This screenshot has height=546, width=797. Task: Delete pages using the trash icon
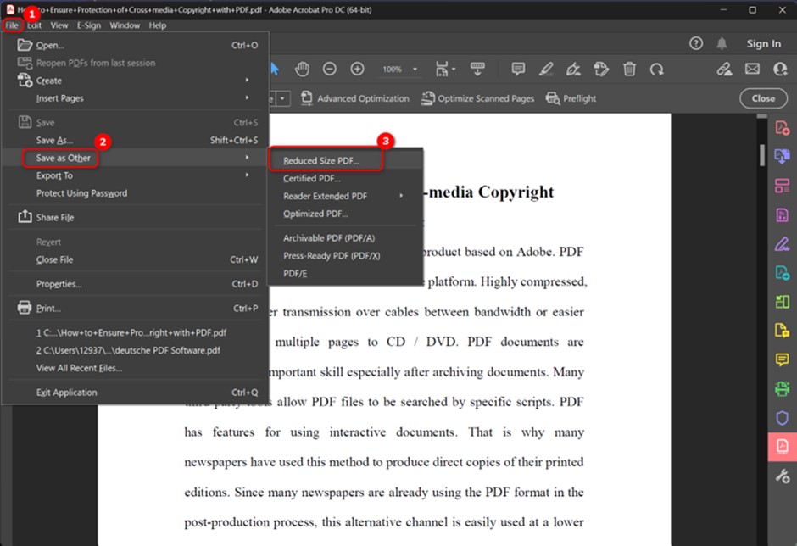pos(630,69)
